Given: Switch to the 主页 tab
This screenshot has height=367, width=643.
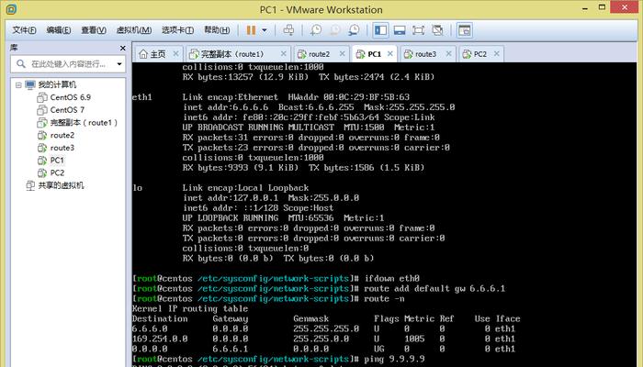Looking at the screenshot, I should (x=158, y=54).
